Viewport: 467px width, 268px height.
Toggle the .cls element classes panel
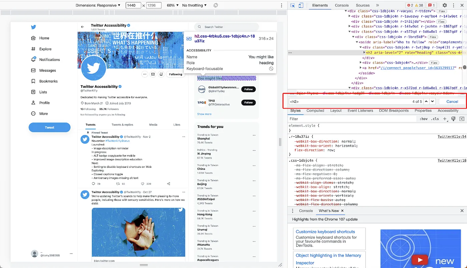(x=435, y=119)
